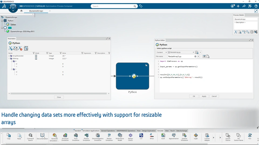The image size is (259, 145).
Task: Switch to the General Operations tab
Action: (x=108, y=131)
